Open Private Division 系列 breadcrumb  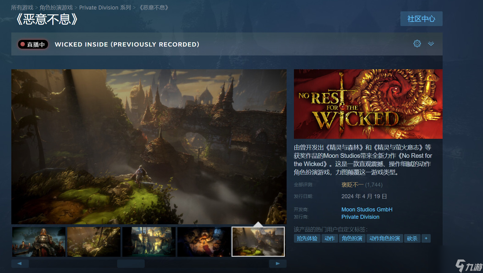[105, 7]
